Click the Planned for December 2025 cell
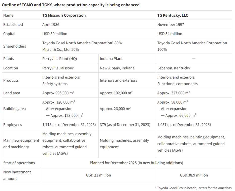This screenshot has height=191, width=235. pyautogui.click(x=136, y=163)
